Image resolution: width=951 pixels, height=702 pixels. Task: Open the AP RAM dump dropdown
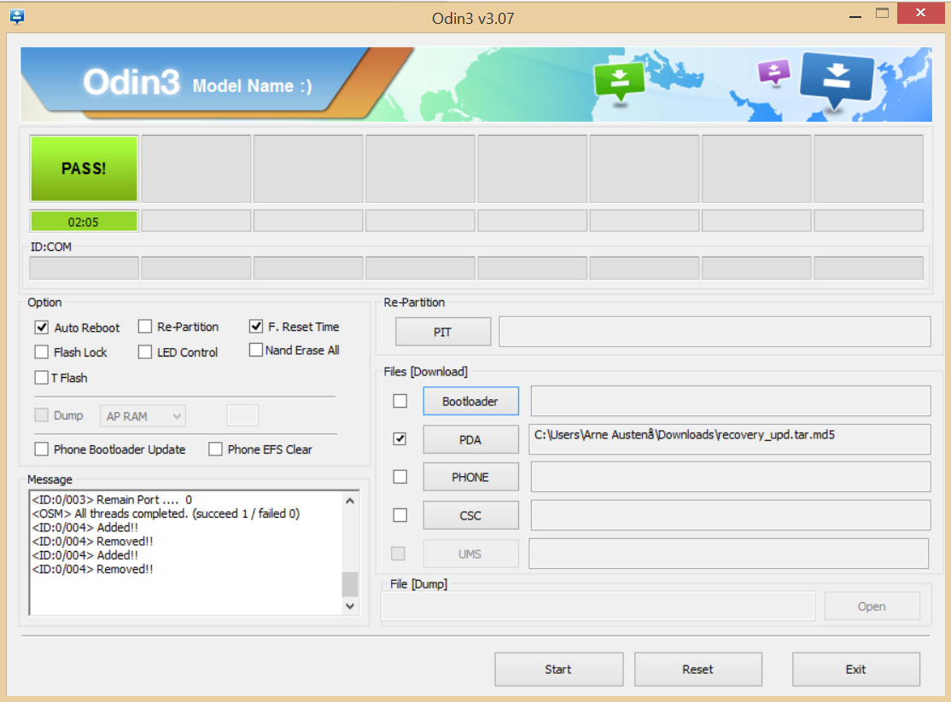pyautogui.click(x=143, y=416)
